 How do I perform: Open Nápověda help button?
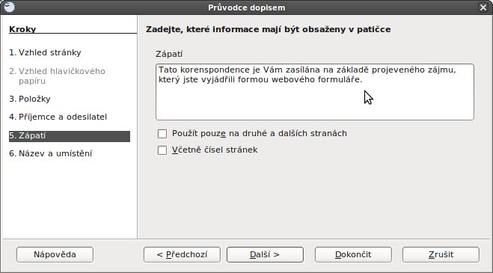pos(55,254)
